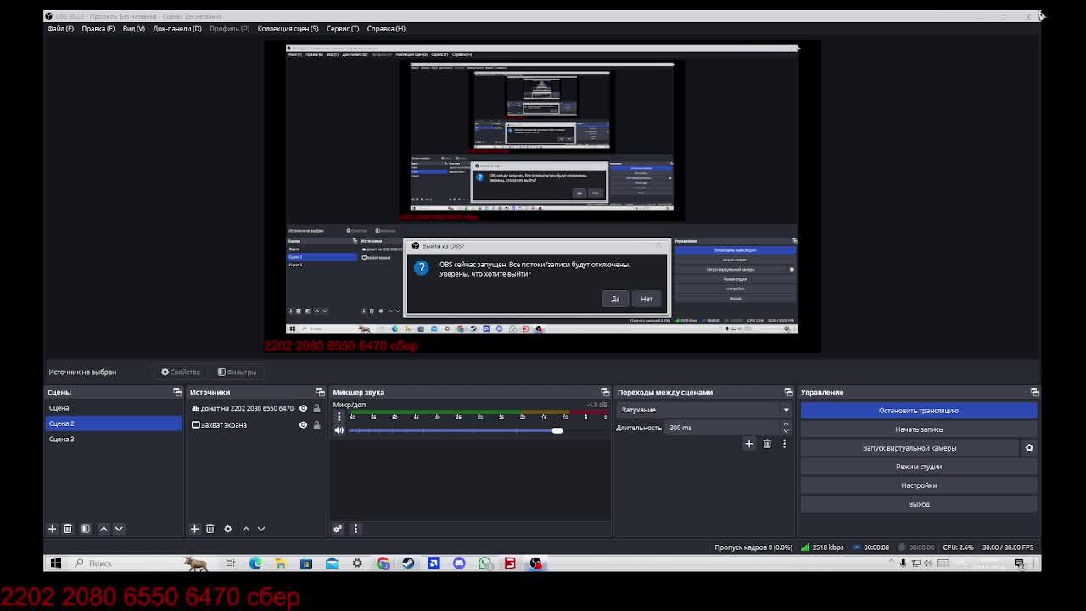Click Windows Start button

click(x=56, y=563)
